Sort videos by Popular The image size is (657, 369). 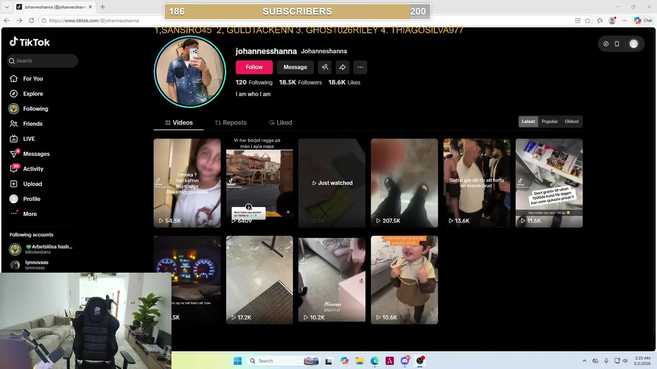pos(550,121)
